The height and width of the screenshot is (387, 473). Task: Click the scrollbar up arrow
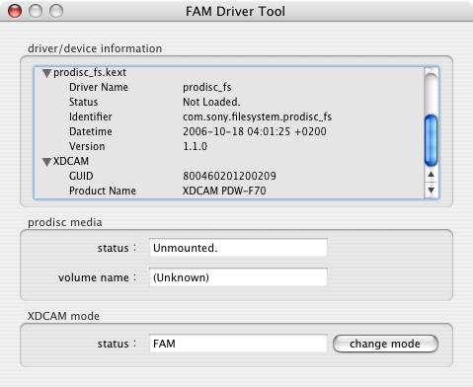click(432, 175)
